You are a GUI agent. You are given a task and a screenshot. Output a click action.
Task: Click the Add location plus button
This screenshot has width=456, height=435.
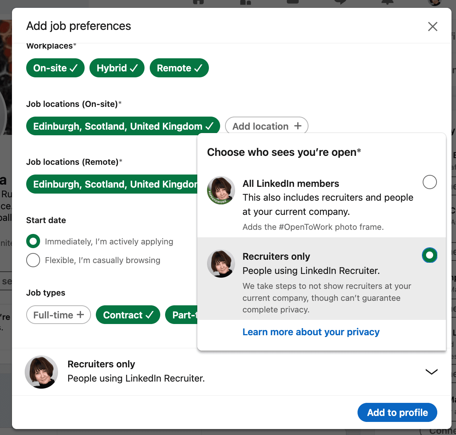267,126
